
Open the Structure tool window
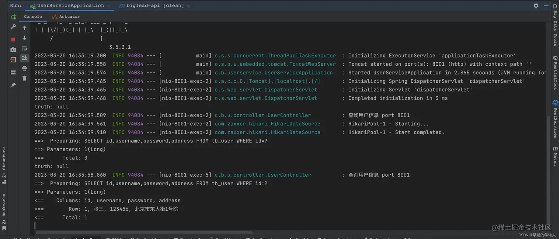(4, 165)
